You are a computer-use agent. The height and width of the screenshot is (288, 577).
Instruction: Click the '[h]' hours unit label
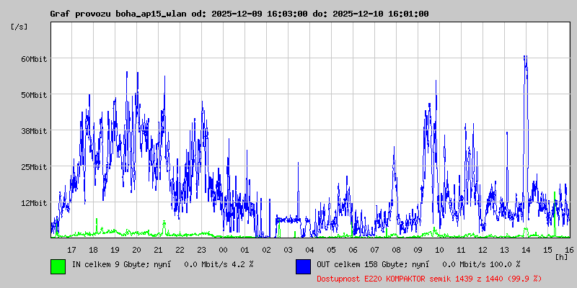tap(562, 256)
